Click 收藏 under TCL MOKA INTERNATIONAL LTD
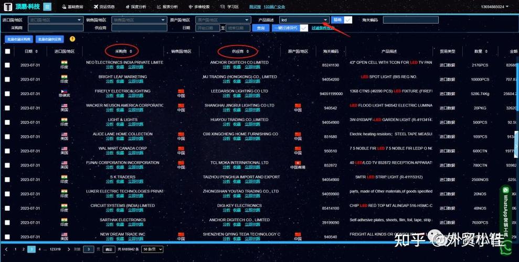 click(237, 167)
